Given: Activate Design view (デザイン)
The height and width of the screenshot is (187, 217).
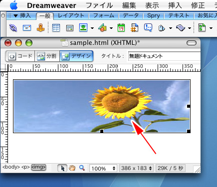Looking at the screenshot, I should (76, 56).
